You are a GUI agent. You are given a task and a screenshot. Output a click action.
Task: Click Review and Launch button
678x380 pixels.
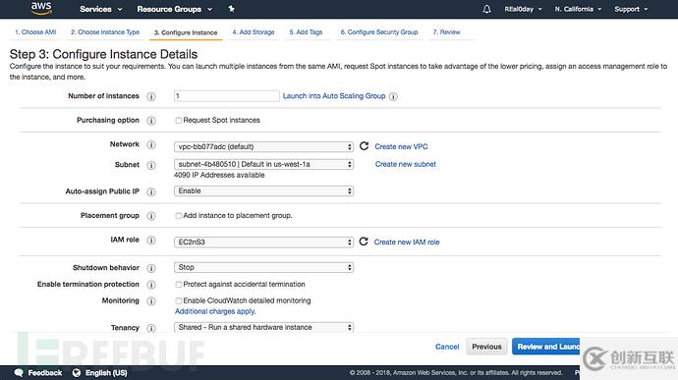(x=546, y=347)
